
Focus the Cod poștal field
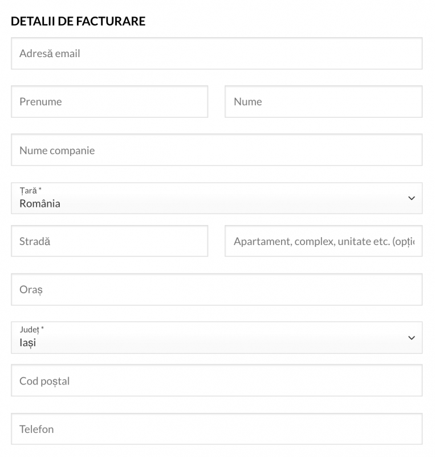pyautogui.click(x=217, y=380)
